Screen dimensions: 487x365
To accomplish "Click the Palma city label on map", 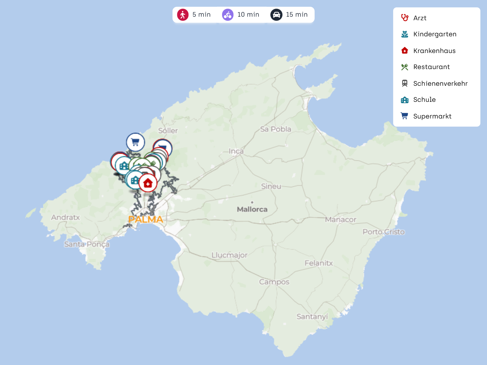I will 146,219.
